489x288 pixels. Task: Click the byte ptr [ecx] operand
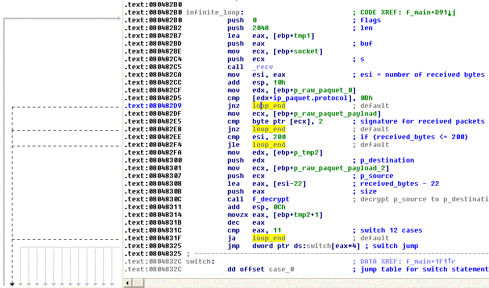click(283, 121)
